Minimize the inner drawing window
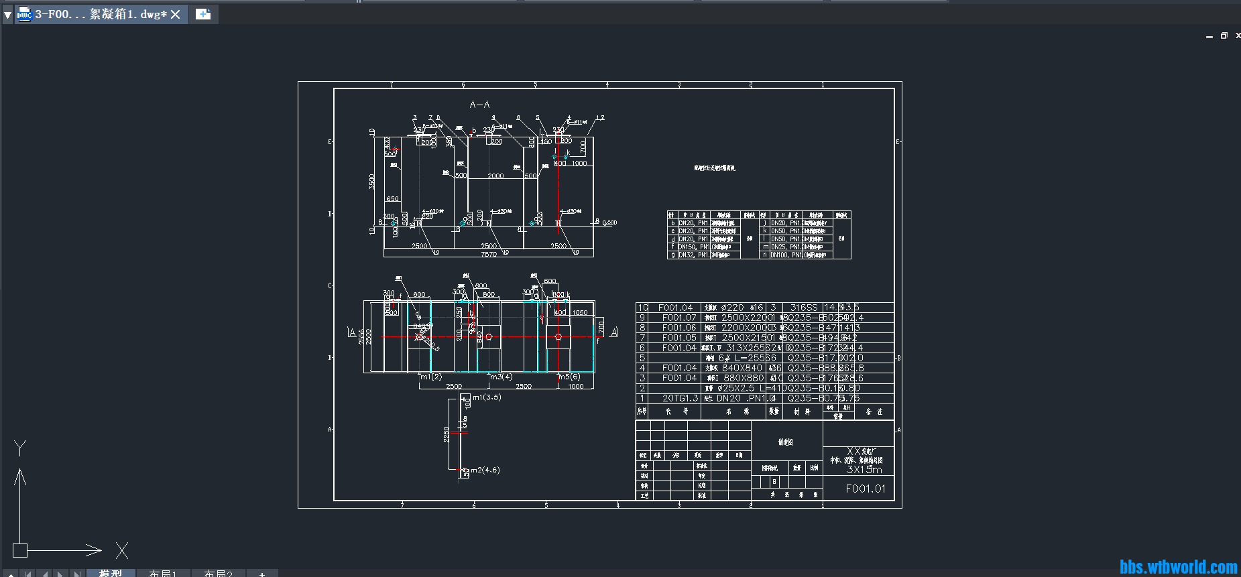Viewport: 1241px width, 577px height. [1209, 36]
